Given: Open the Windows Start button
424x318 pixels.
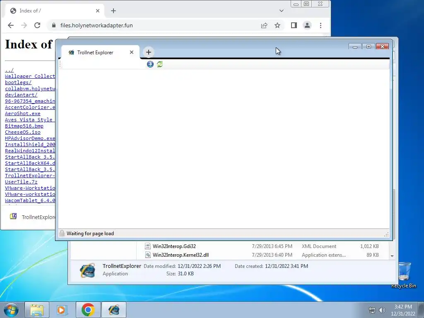Looking at the screenshot, I should point(11,310).
